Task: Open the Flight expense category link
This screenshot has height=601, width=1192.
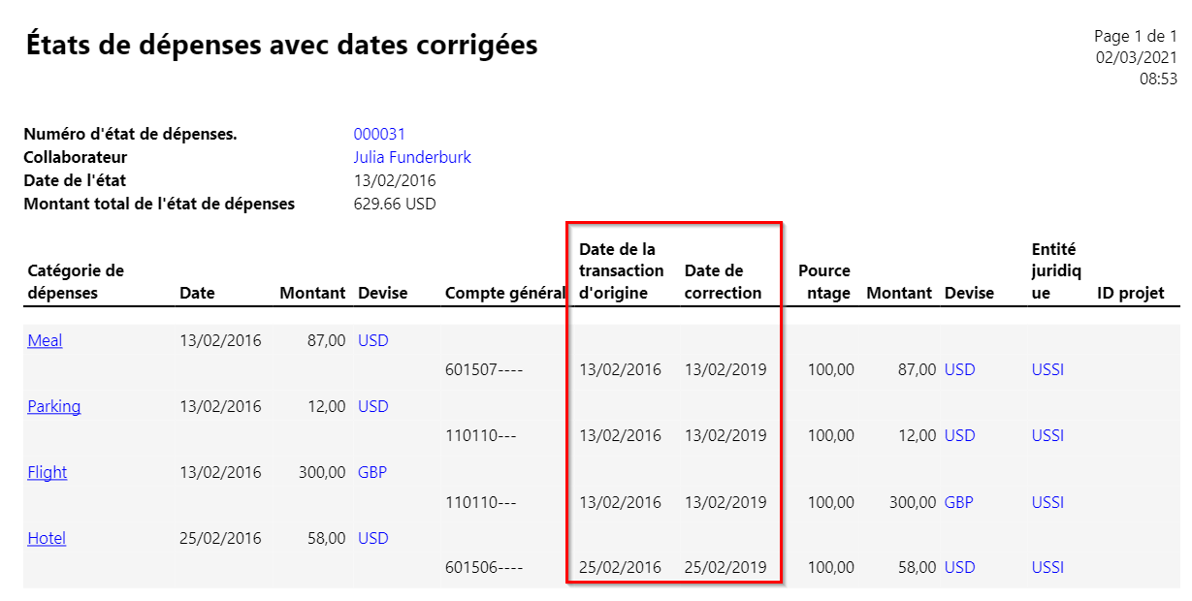Action: (x=48, y=472)
